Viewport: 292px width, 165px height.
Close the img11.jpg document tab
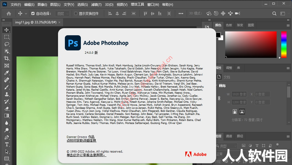[x=59, y=22]
